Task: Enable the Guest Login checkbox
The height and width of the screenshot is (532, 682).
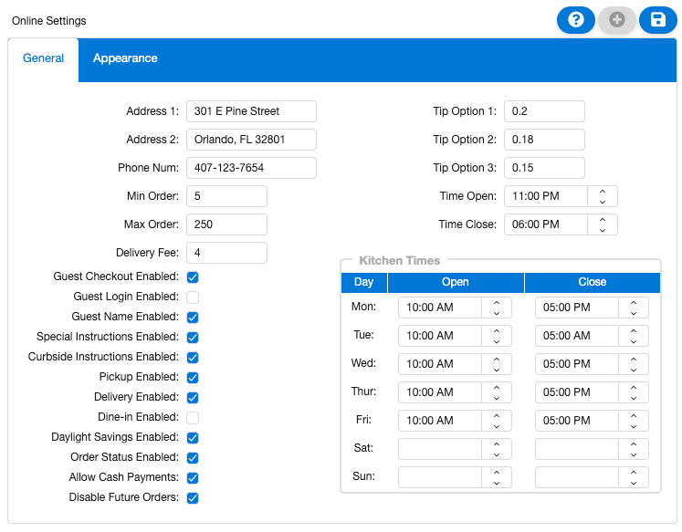Action: pos(193,297)
